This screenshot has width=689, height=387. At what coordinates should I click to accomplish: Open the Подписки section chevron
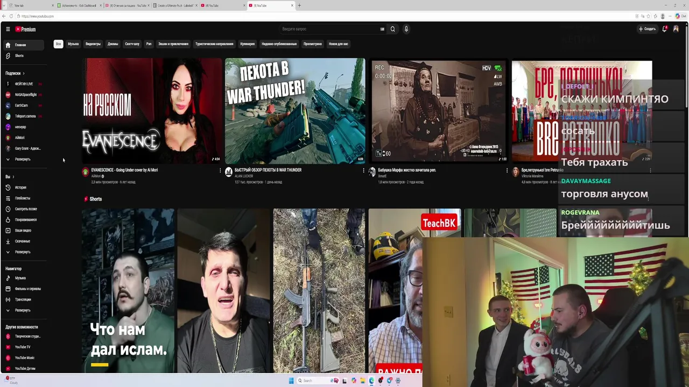24,73
